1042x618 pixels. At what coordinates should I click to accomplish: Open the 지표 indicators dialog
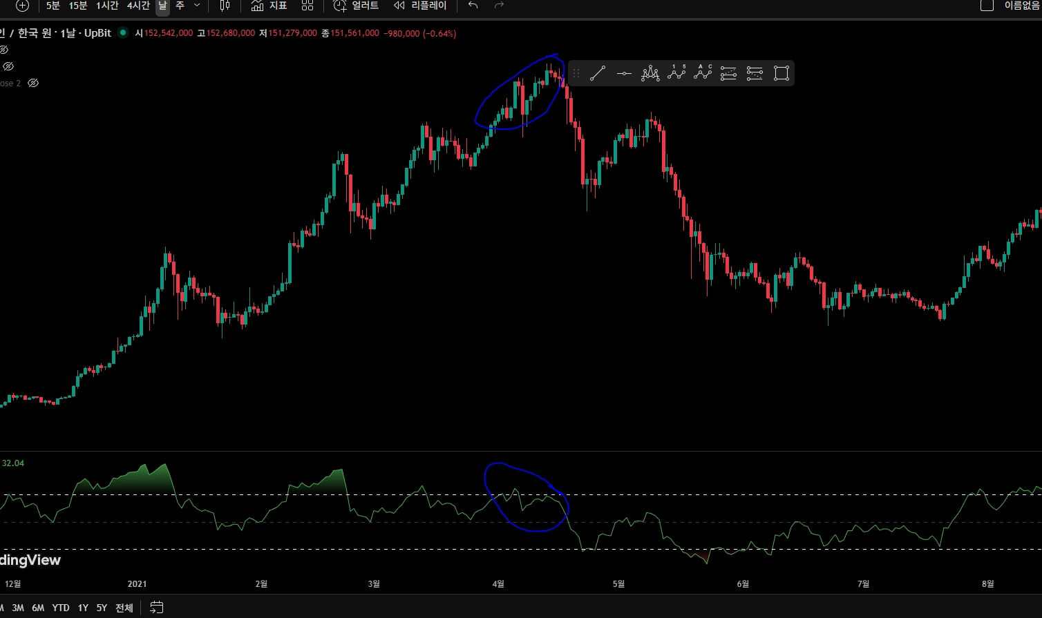coord(269,6)
